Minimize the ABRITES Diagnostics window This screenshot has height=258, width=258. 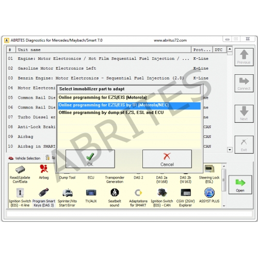tap(228, 39)
